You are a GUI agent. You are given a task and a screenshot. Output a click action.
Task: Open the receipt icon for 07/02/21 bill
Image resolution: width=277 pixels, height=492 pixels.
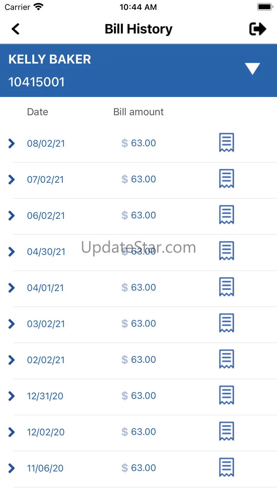(227, 179)
